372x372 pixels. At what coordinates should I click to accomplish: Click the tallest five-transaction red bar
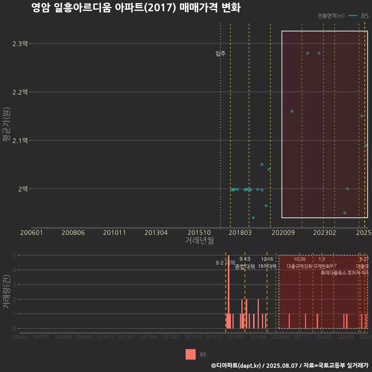[x=229, y=292]
